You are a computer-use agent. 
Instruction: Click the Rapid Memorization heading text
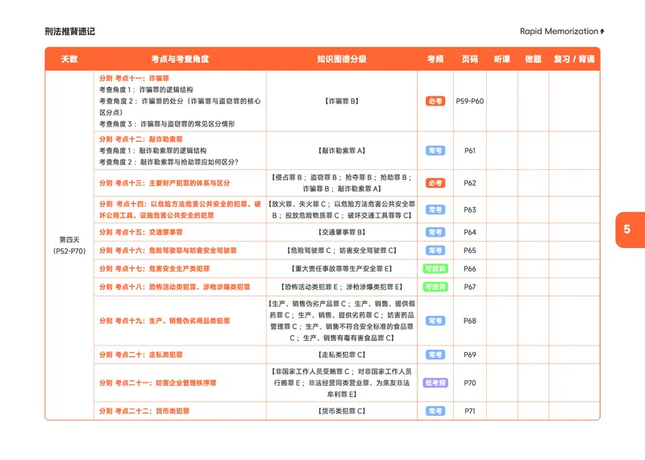[559, 31]
